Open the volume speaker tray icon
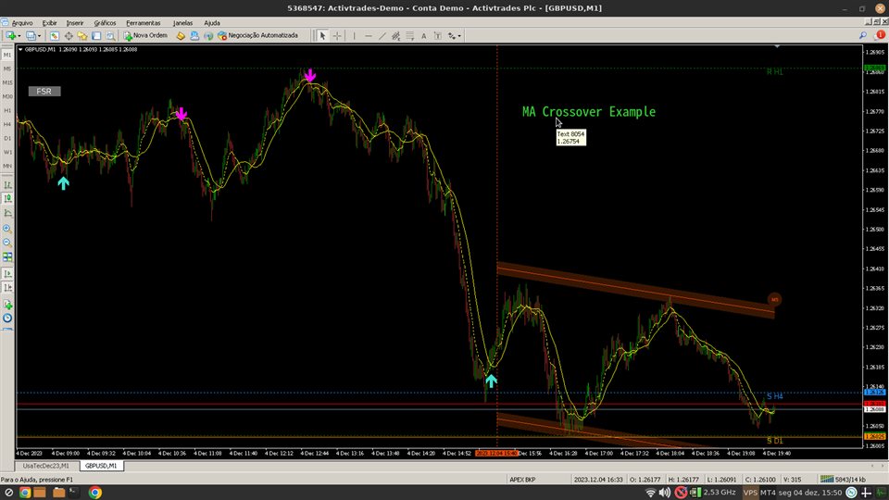The height and width of the screenshot is (500, 889). [x=665, y=492]
